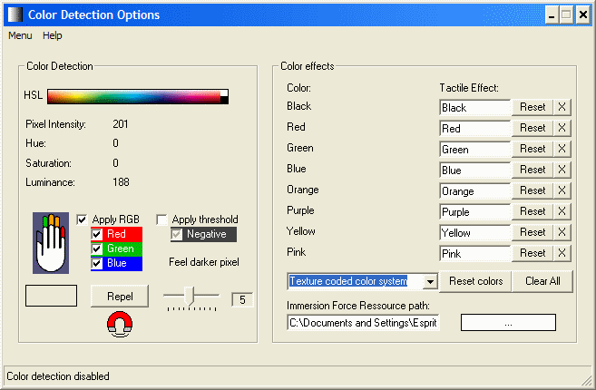The height and width of the screenshot is (390, 596).
Task: Click the Blue tactile effect text field
Action: click(x=474, y=171)
